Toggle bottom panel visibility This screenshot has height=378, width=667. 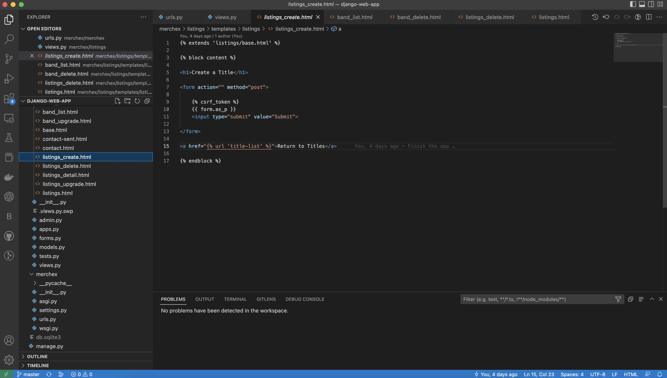(642, 4)
